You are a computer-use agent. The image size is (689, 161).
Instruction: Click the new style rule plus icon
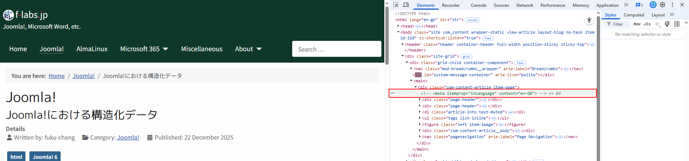[x=657, y=24]
